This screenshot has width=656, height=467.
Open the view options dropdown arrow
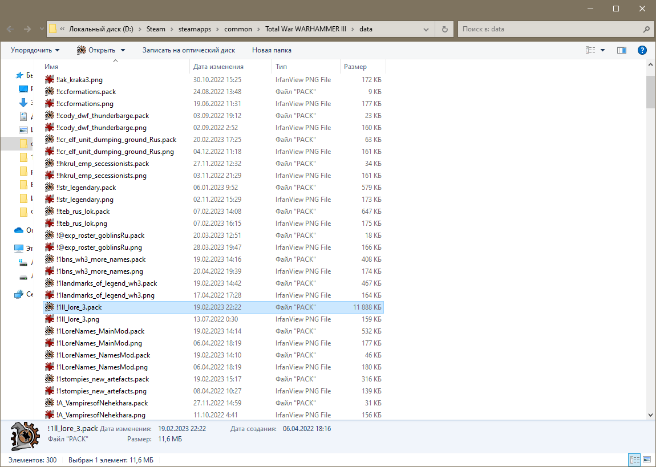pos(602,50)
